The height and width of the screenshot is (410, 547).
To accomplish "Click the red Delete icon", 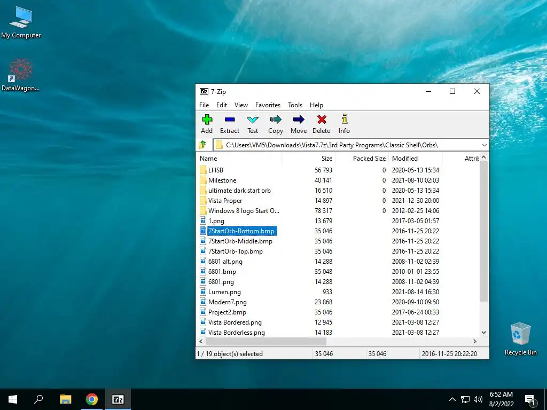I will [x=322, y=120].
